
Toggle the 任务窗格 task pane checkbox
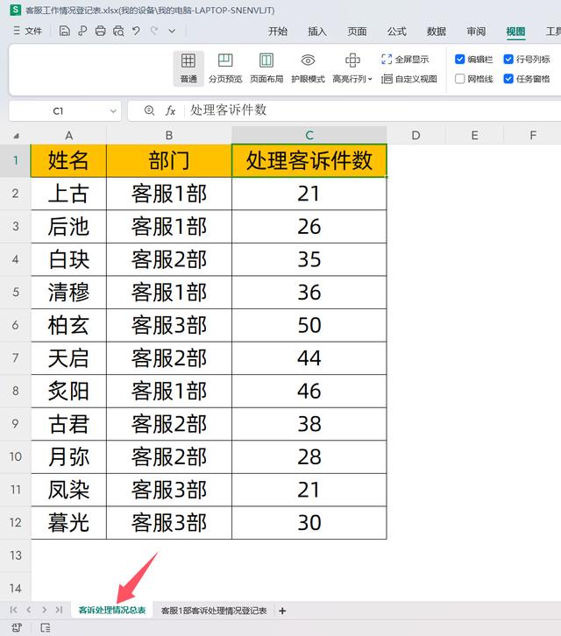[508, 79]
